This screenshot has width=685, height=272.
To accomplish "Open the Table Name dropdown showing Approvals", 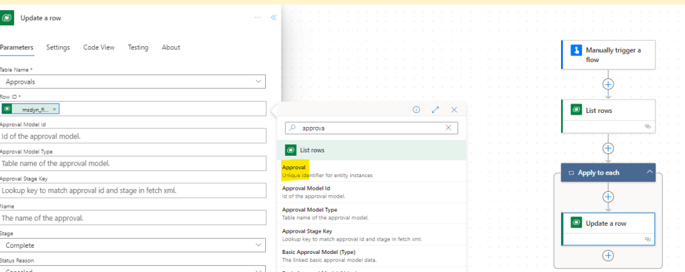I will 133,82.
